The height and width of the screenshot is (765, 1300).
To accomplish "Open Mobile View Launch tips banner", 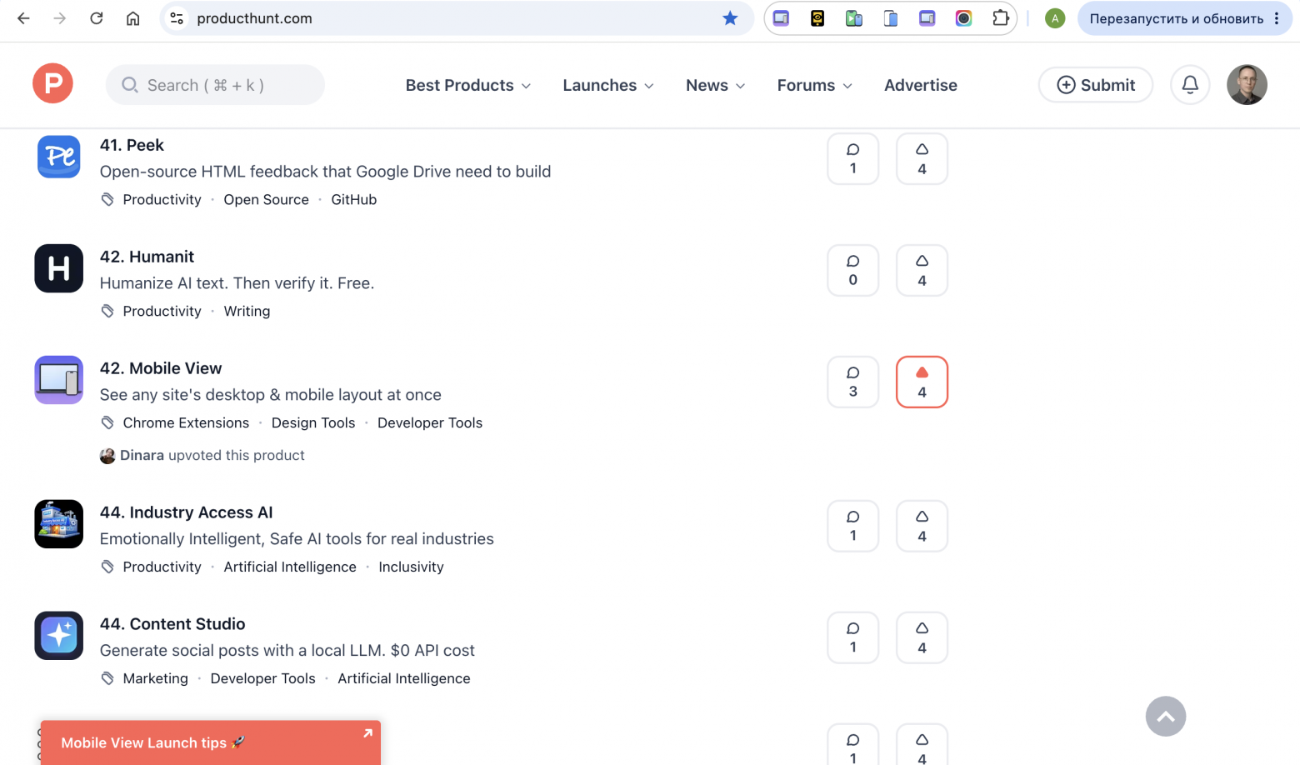I will click(x=210, y=742).
